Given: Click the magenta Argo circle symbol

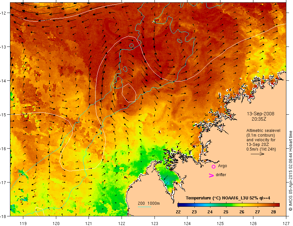Looking at the screenshot, I should [x=213, y=167].
